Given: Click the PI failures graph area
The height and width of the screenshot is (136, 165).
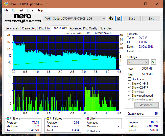Looking at the screenshot, I should coord(66,94).
